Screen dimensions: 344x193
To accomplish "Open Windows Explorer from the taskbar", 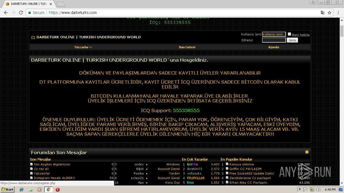I will point(30,190).
